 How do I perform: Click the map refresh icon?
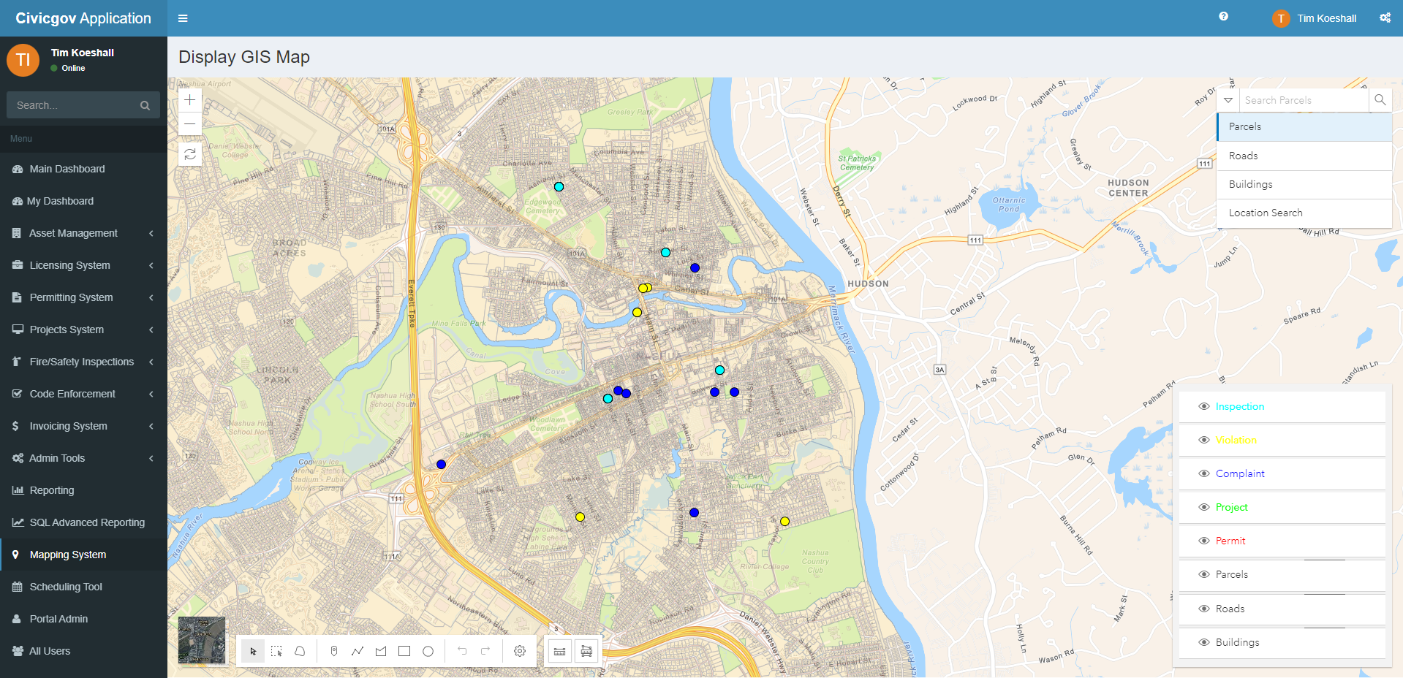tap(189, 154)
